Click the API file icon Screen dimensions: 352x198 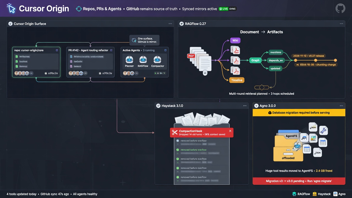pos(304,137)
